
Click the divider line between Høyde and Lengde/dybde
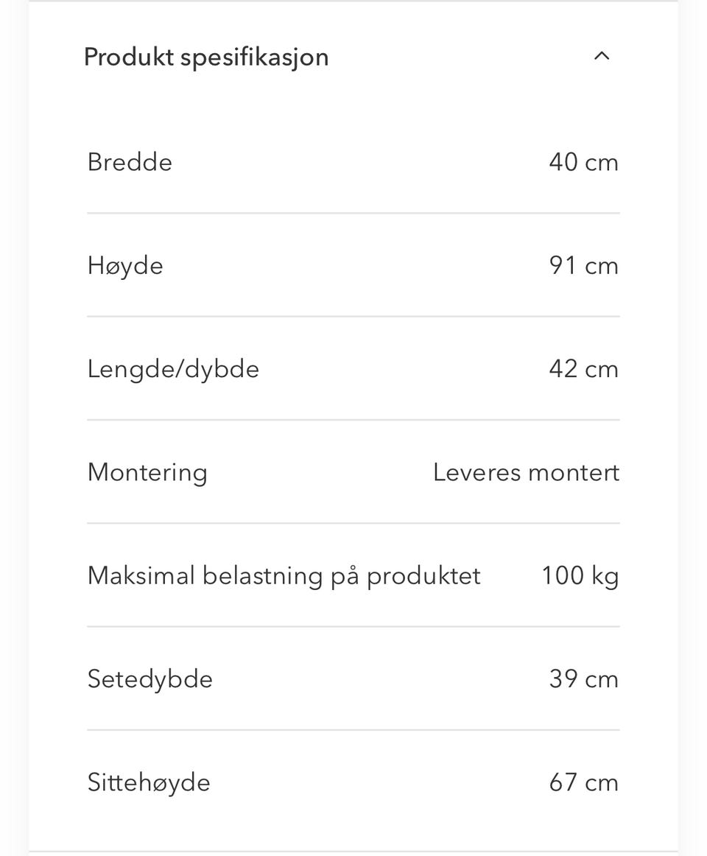coord(353,317)
